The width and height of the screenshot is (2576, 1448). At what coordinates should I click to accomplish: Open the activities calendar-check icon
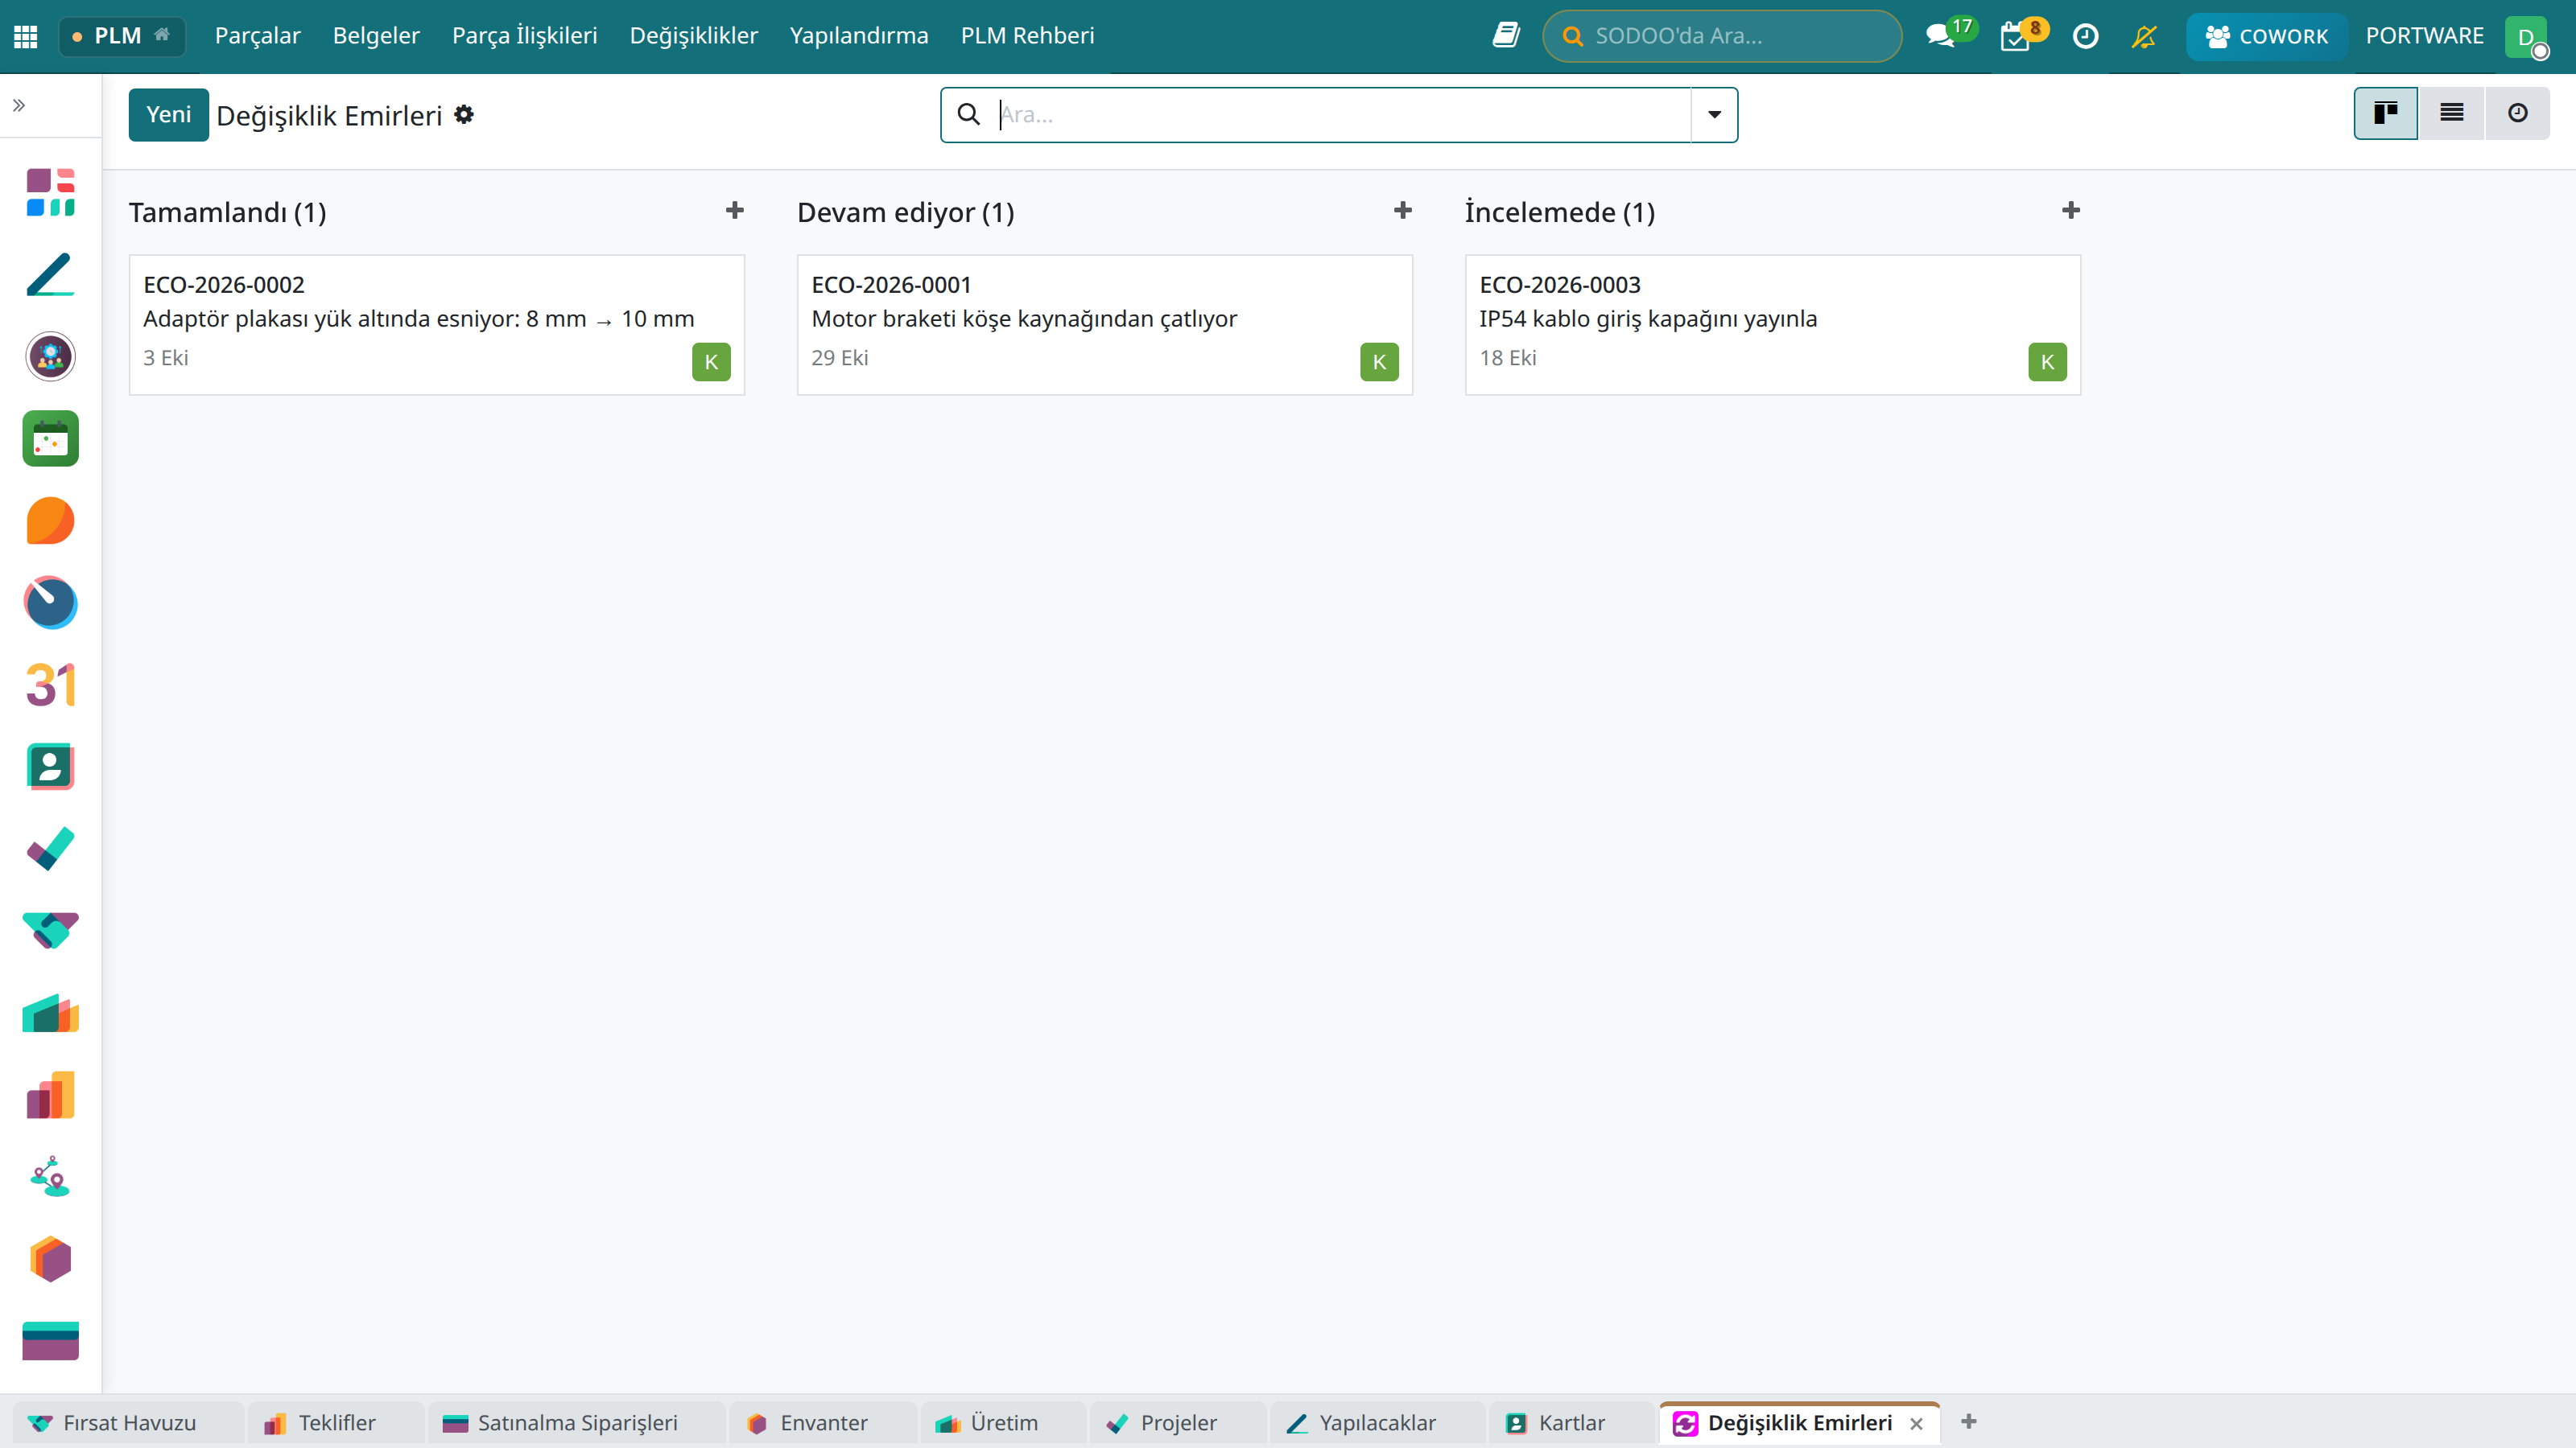coord(2015,37)
